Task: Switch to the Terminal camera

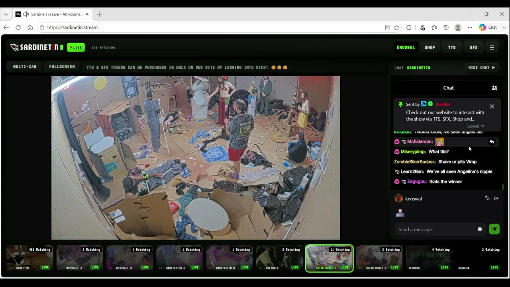Action: [429, 258]
